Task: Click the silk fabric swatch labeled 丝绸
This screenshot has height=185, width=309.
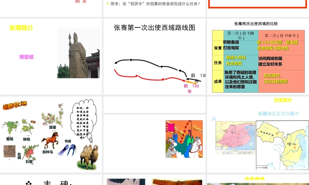Action: point(10,151)
